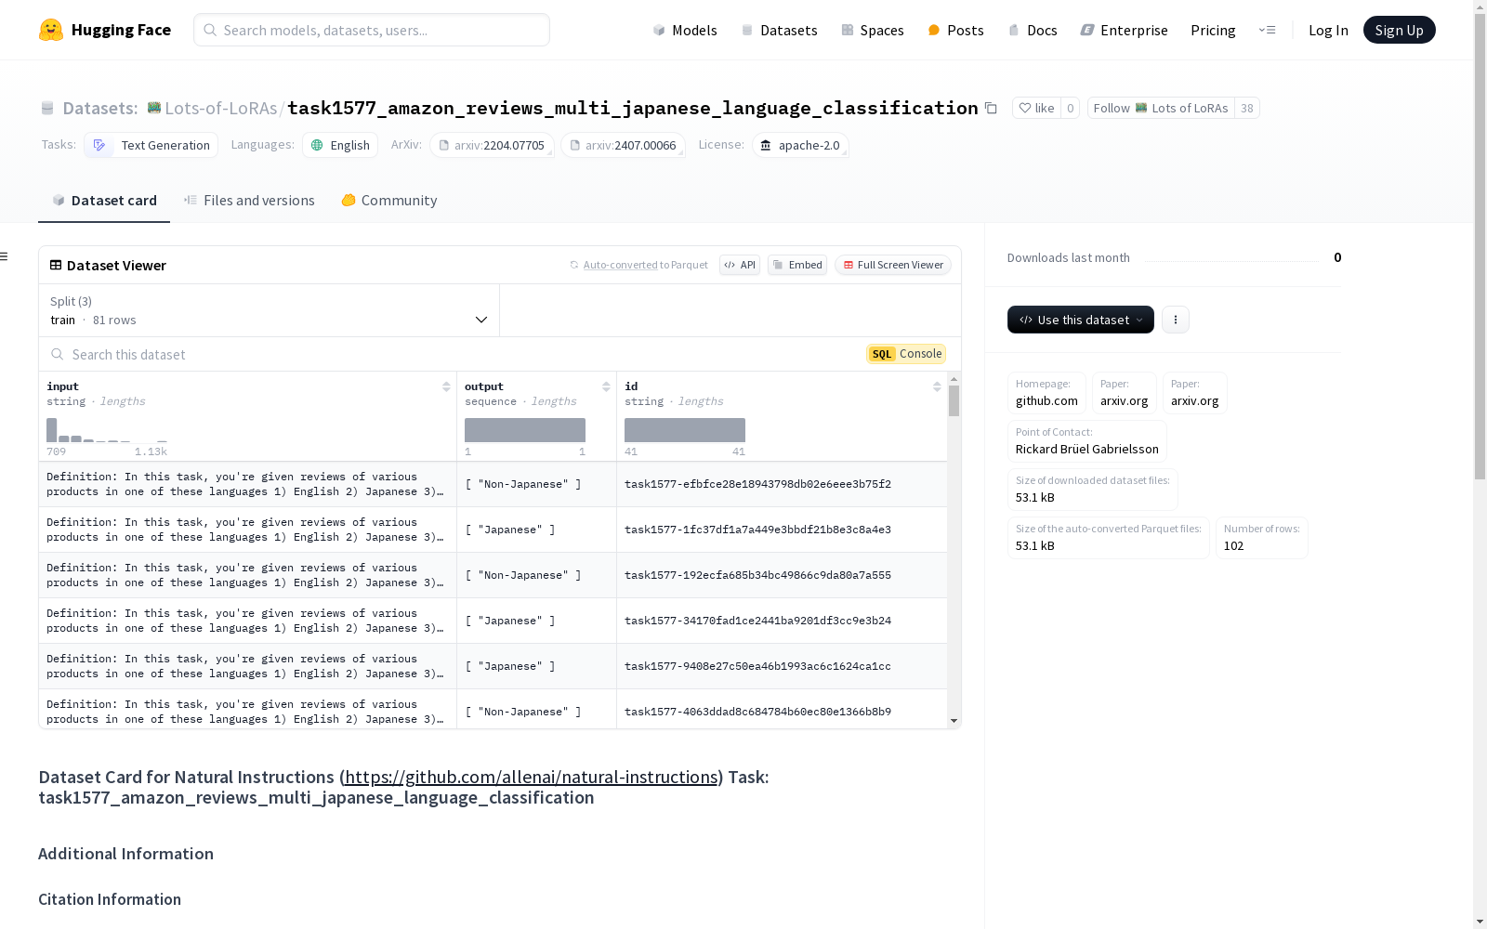Click the apache-2.0 license tag
Screen dimensions: 1487x929
pos(800,145)
